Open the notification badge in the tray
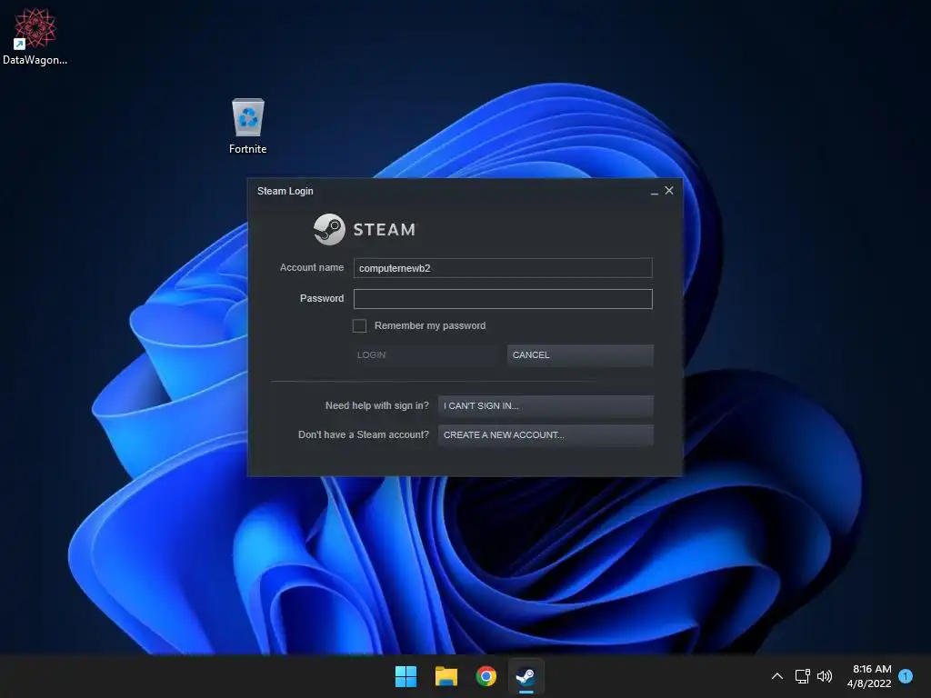The width and height of the screenshot is (931, 698). [906, 675]
